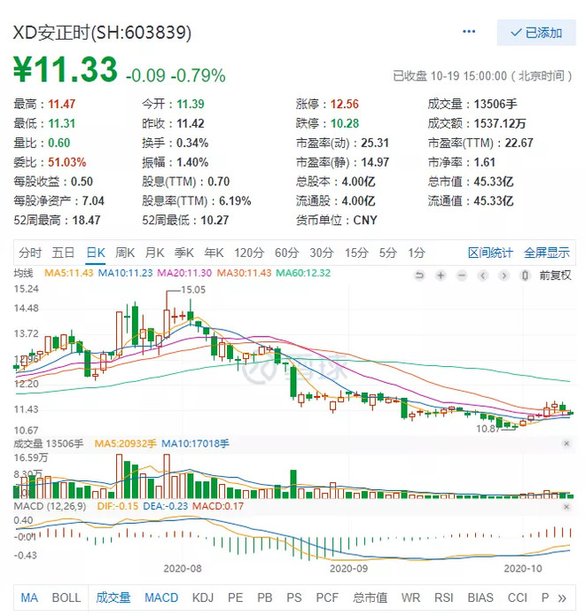Select the 周K chart tab
585x616 pixels.
click(x=125, y=253)
